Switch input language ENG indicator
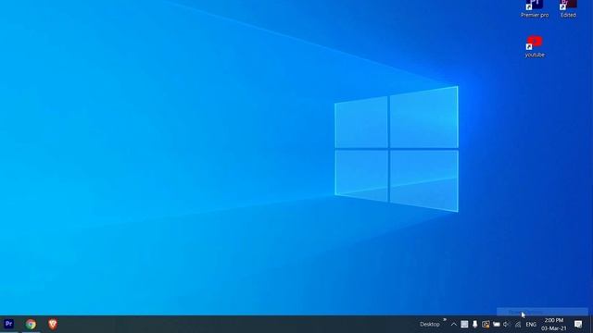This screenshot has width=593, height=333. coord(531,325)
